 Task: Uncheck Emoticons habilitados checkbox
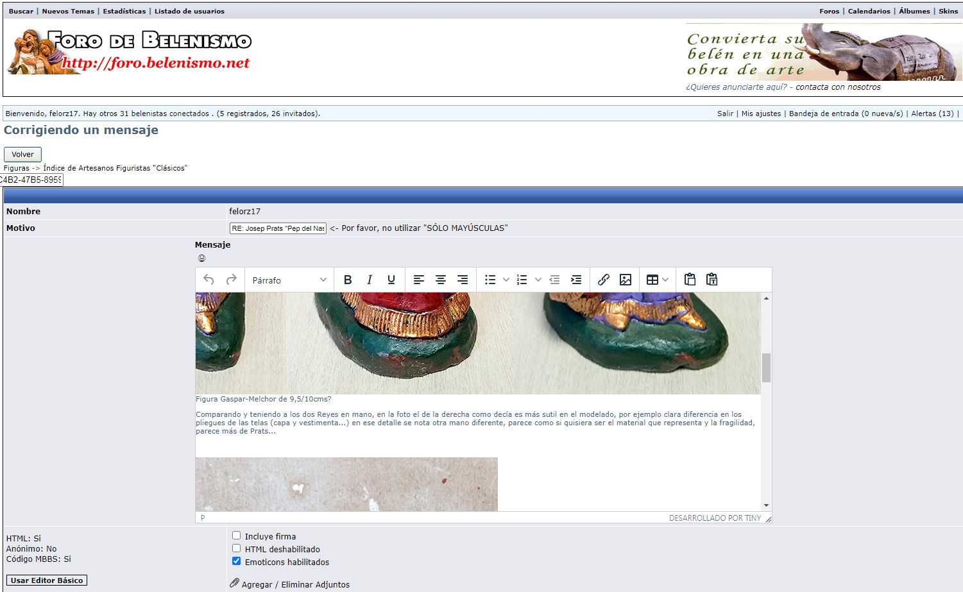click(237, 561)
